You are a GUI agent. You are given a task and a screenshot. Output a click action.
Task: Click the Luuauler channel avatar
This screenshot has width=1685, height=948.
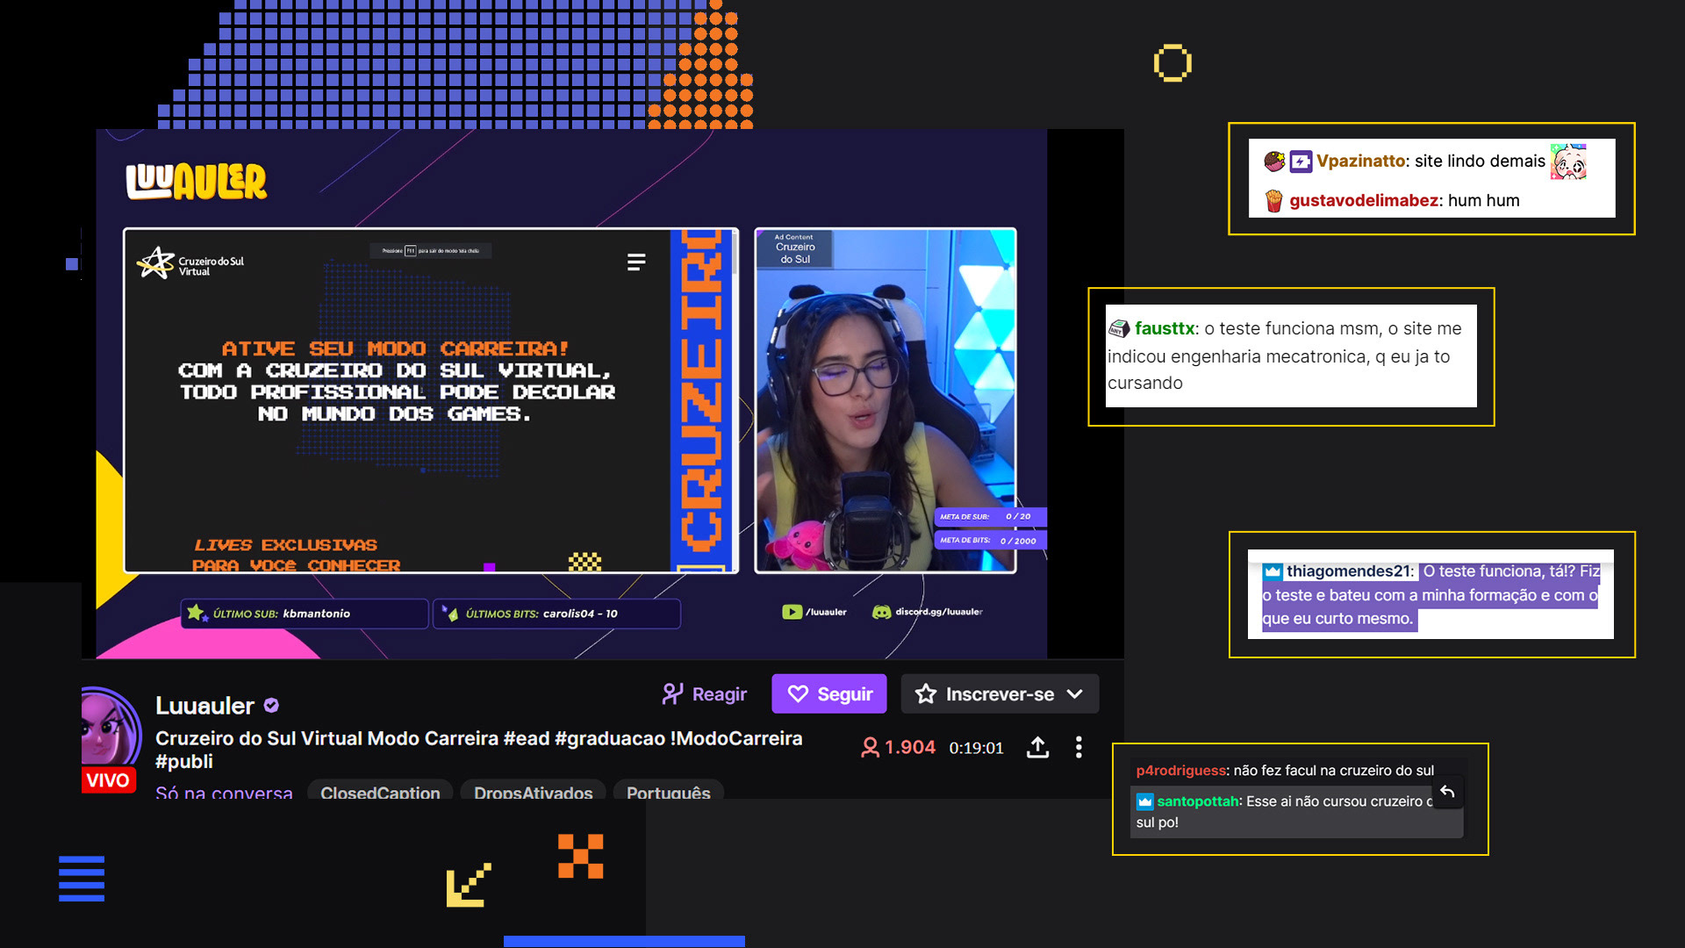click(110, 729)
